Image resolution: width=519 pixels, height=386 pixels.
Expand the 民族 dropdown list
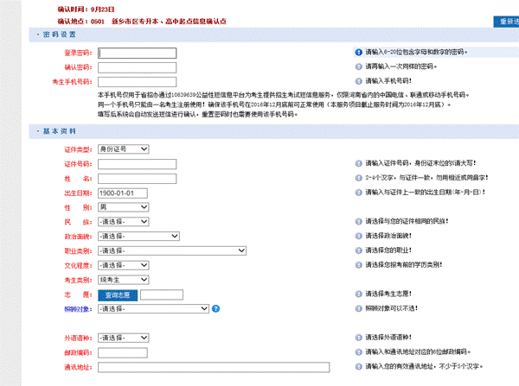(123, 222)
